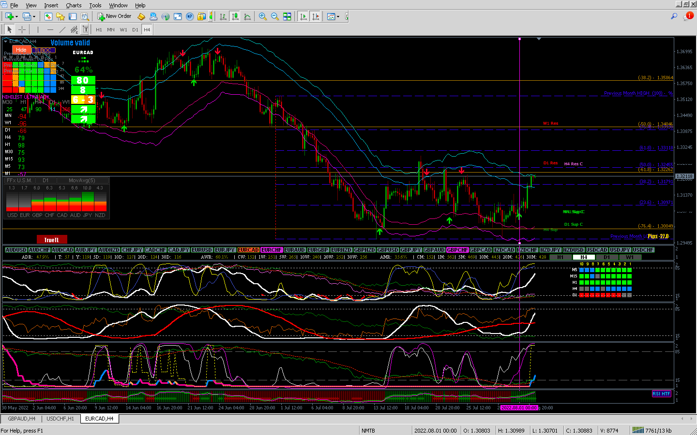Expand the Templates dropdown arrow
The height and width of the screenshot is (435, 697).
(x=338, y=16)
